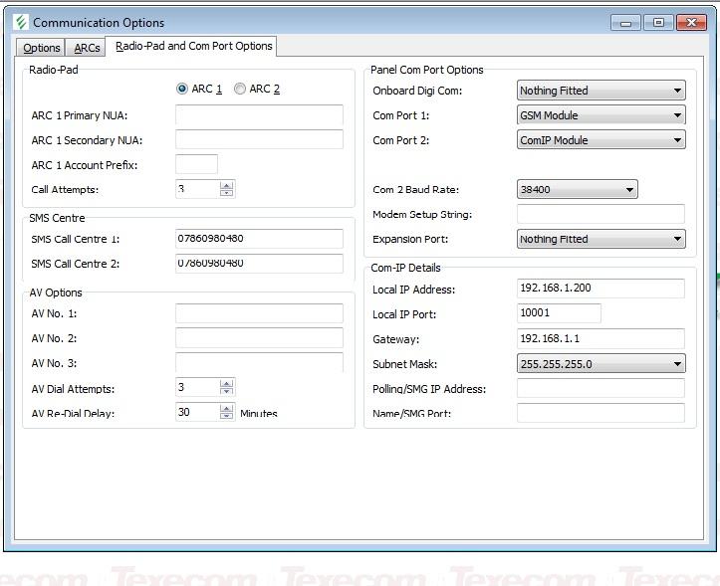The height and width of the screenshot is (586, 720).
Task: Click the Modem Setup String field
Action: 600,214
